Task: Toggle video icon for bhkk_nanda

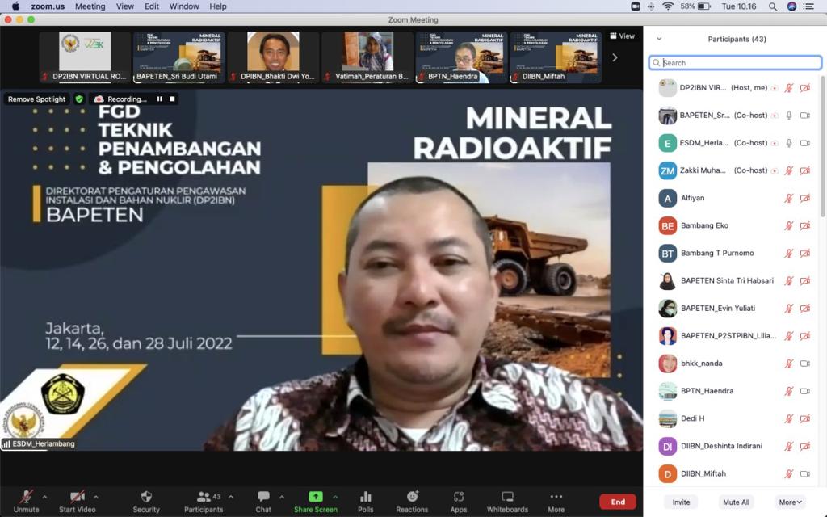Action: click(x=805, y=364)
